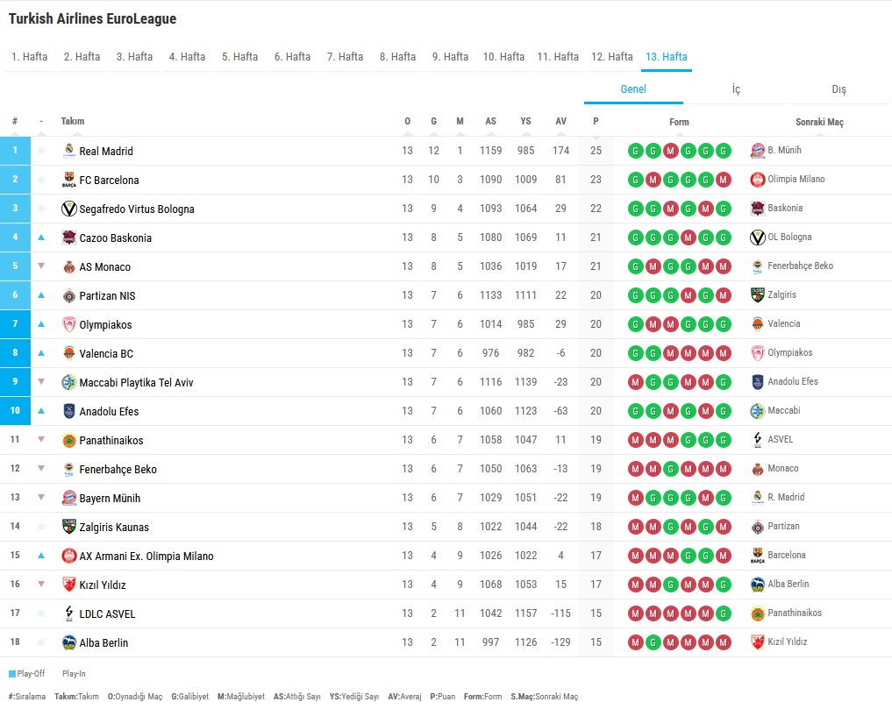Switch to the 9. Hafta tab
892x709 pixels.
pos(450,57)
